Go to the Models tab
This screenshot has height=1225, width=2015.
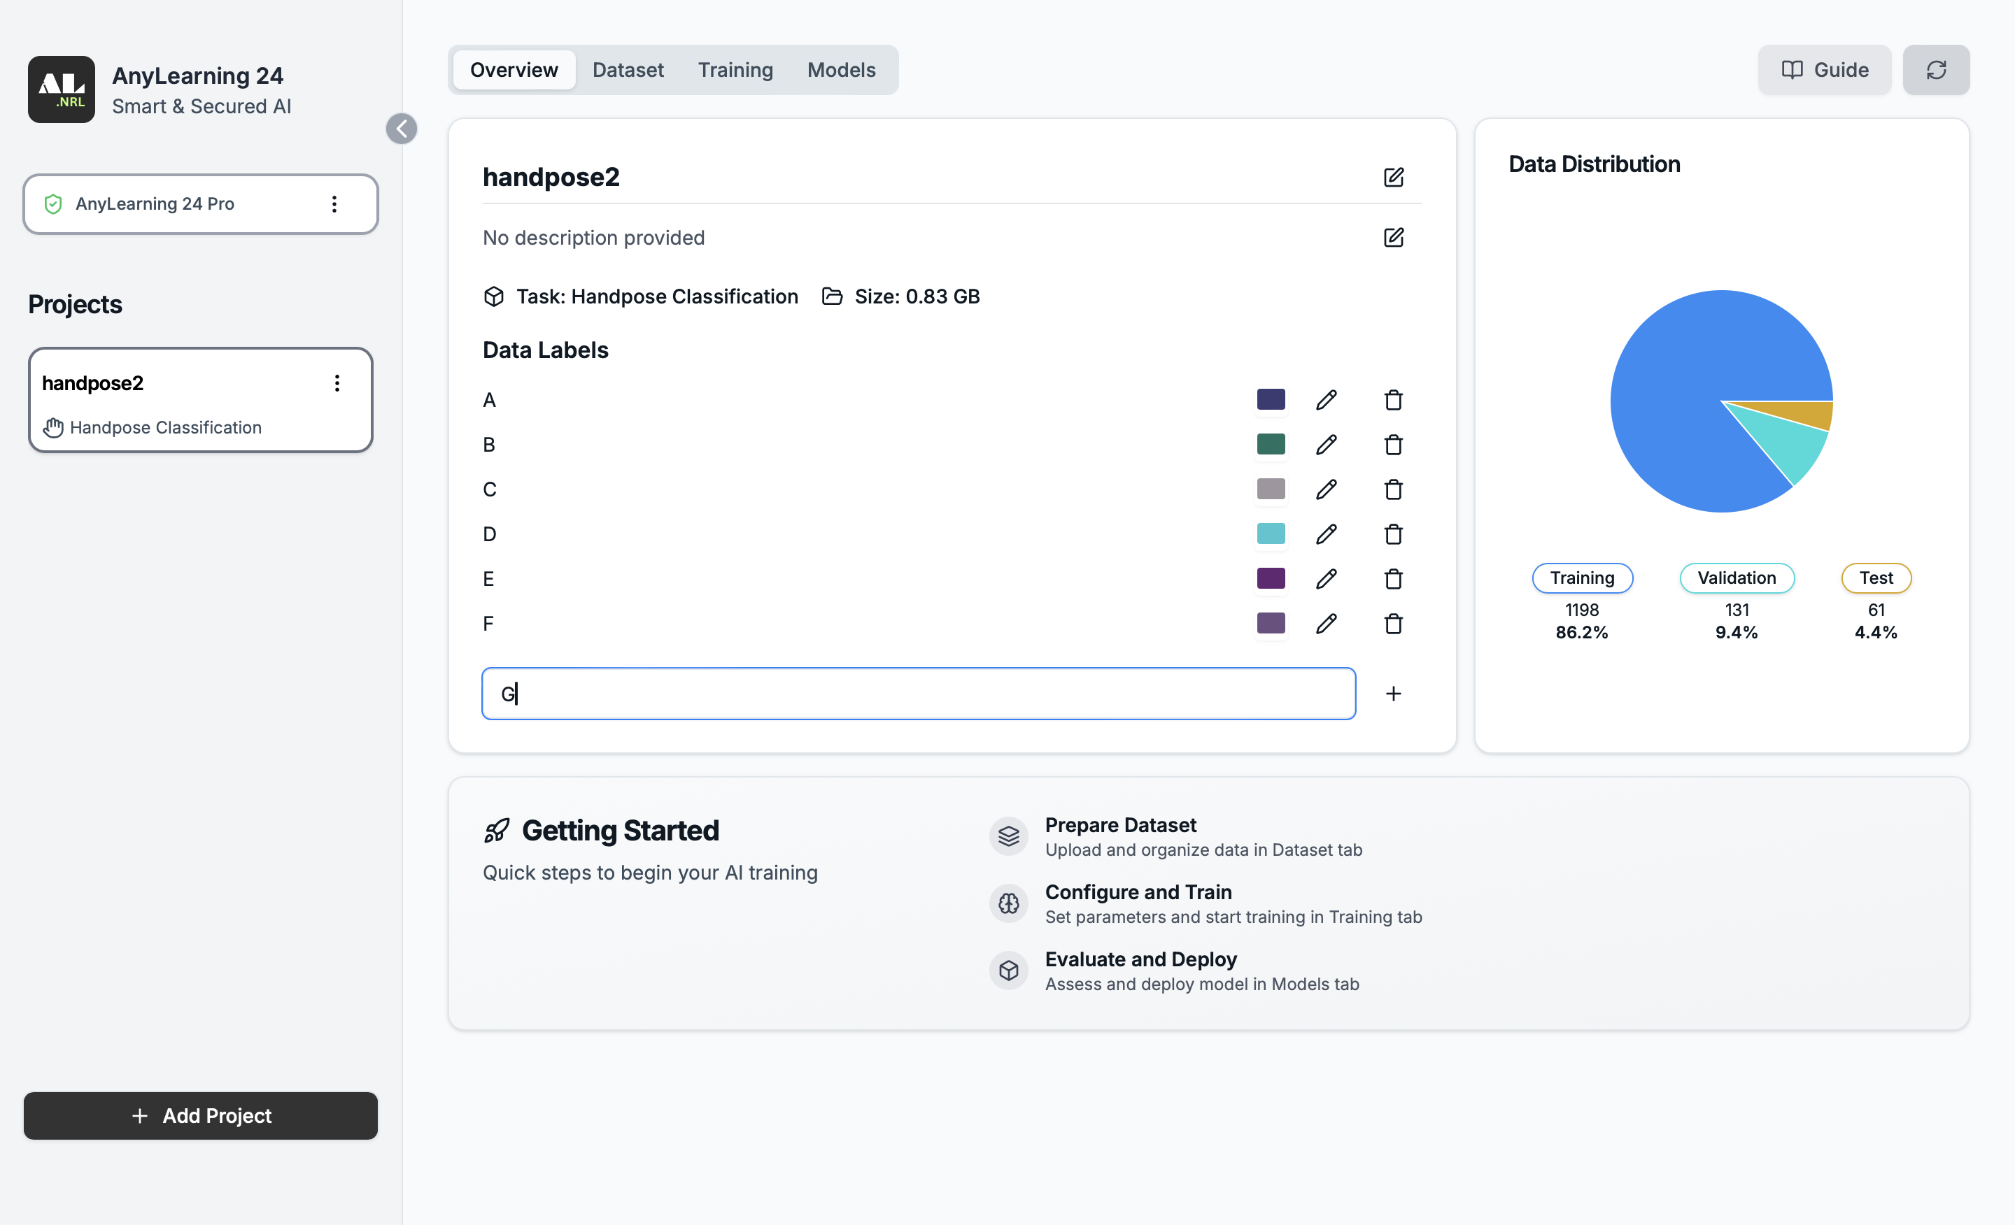[841, 69]
